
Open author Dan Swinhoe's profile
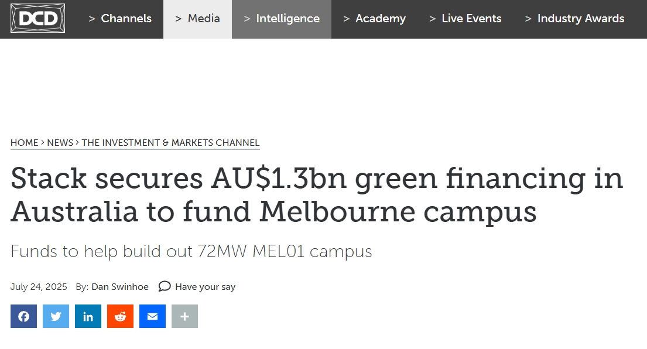120,287
